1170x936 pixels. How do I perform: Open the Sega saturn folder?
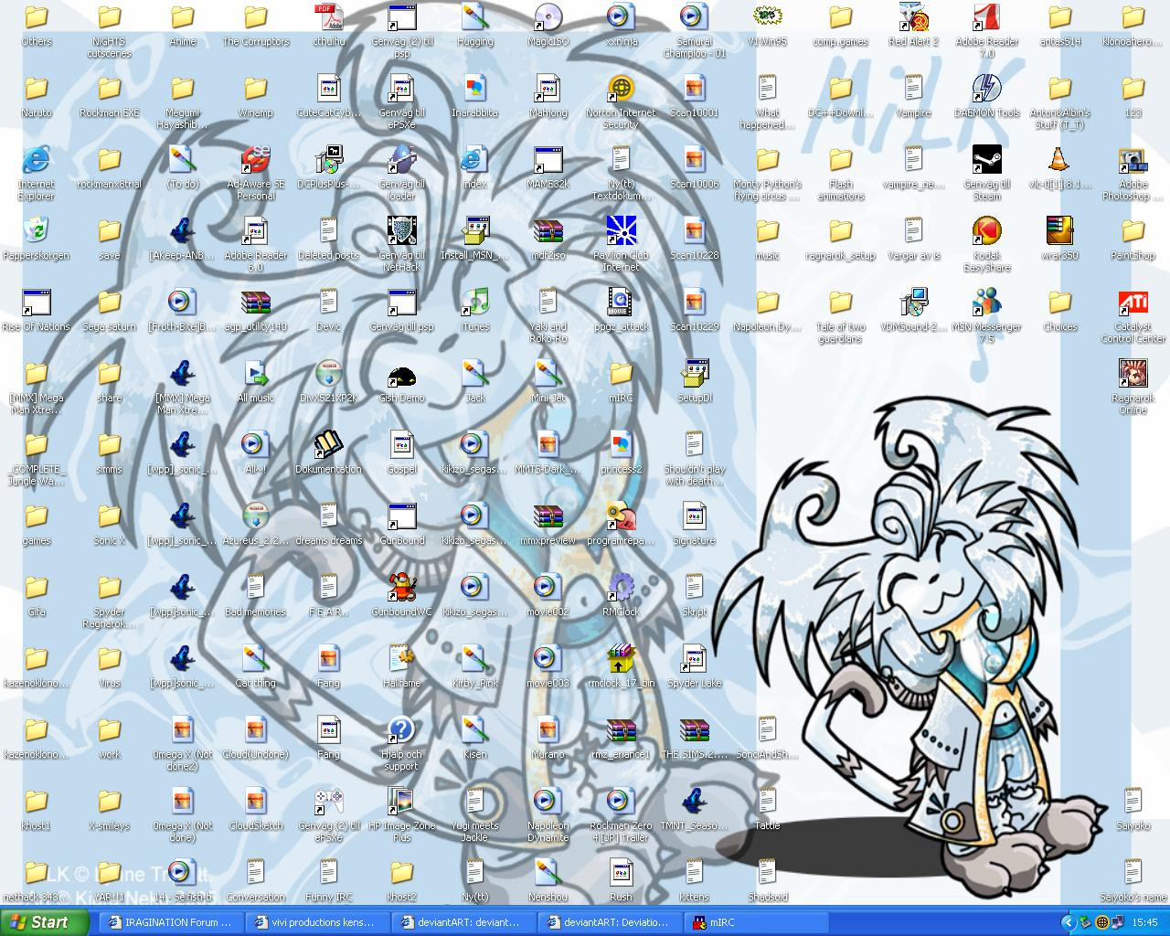tap(109, 303)
